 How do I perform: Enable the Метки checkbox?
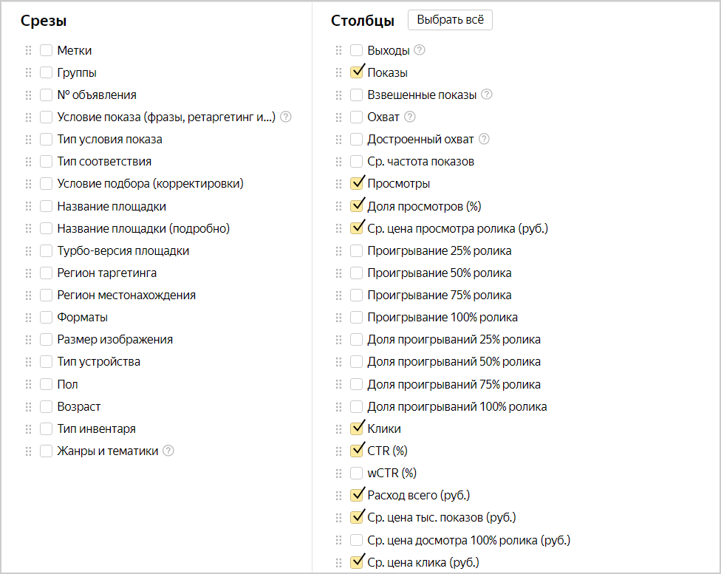tap(46, 50)
